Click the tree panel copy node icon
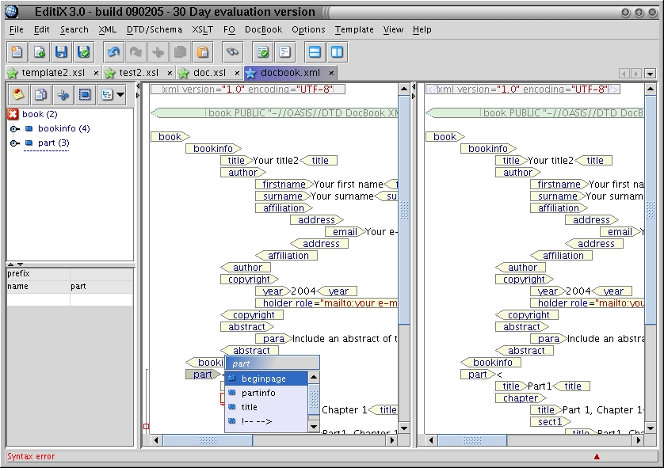 point(40,94)
